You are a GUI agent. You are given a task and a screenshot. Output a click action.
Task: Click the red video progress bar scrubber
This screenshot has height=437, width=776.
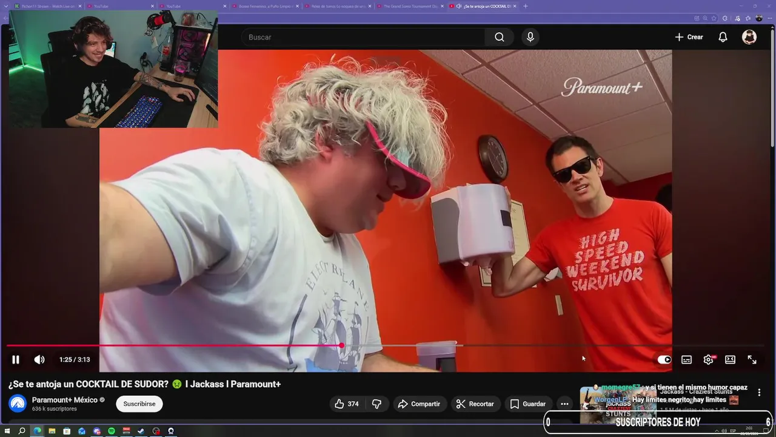click(x=341, y=345)
